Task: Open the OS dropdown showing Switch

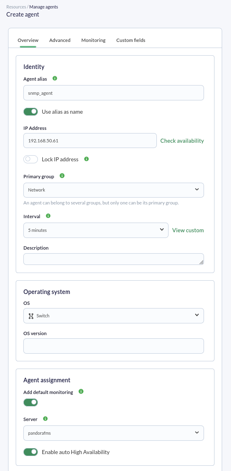Action: click(x=114, y=316)
